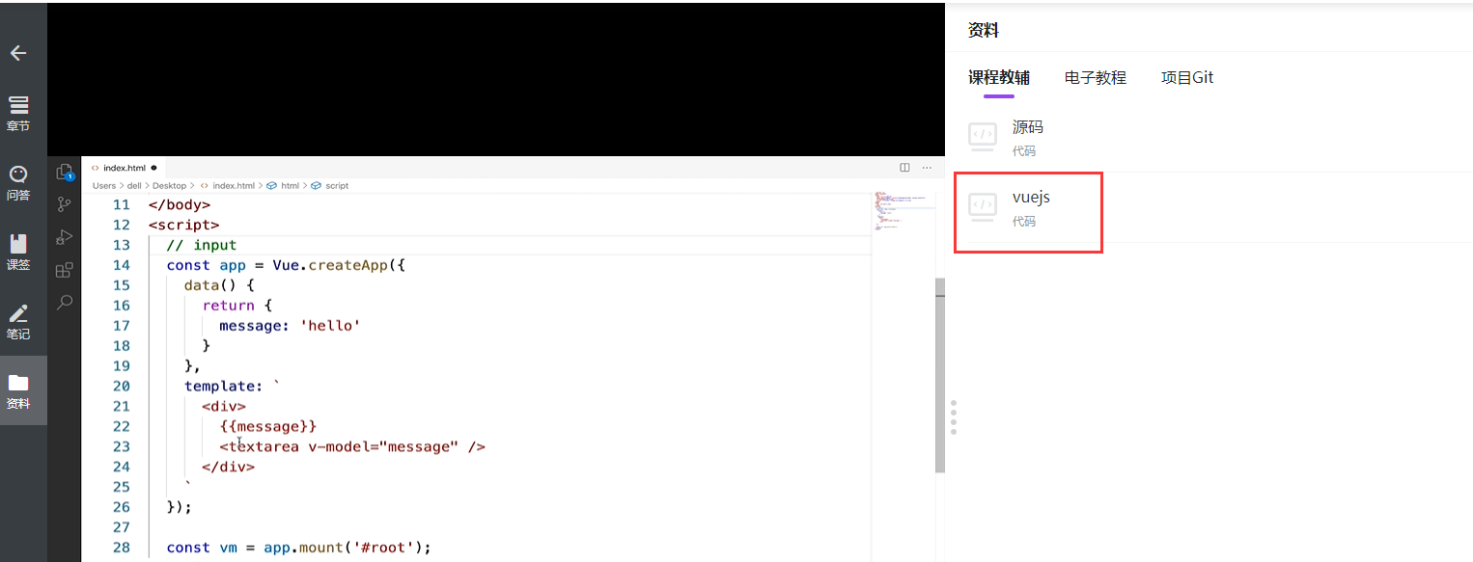Open the vuejs resource link
The image size is (1473, 562).
click(x=1031, y=198)
